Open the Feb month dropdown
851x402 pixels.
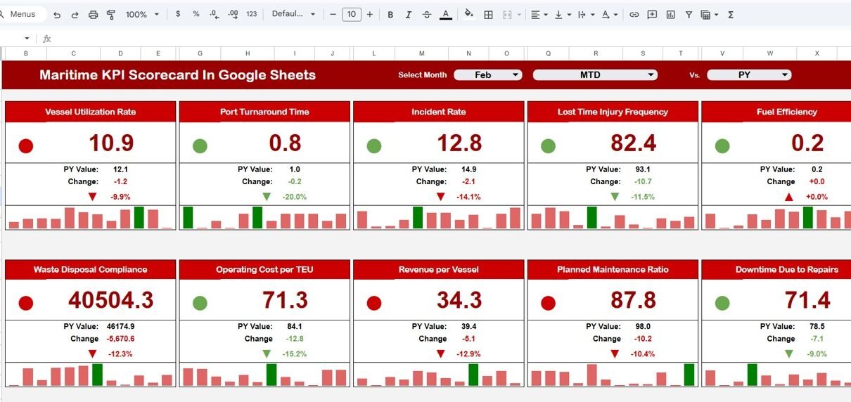pyautogui.click(x=487, y=75)
